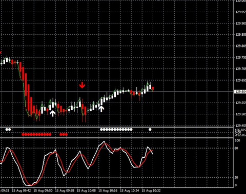
Task: Select the white up arrow near 09:50 candles
Action: click(53, 113)
